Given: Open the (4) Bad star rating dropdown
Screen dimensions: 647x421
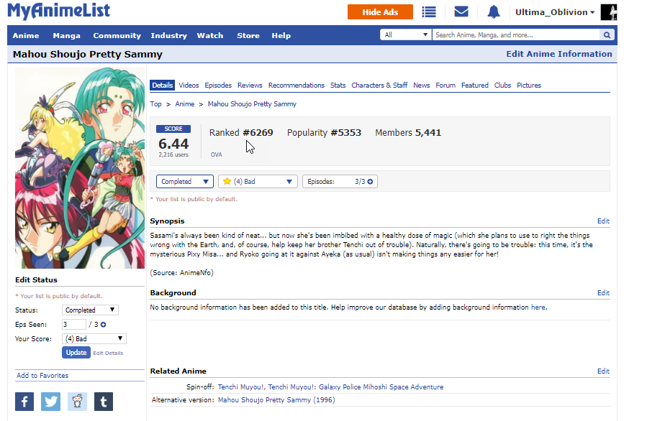Looking at the screenshot, I should point(258,182).
